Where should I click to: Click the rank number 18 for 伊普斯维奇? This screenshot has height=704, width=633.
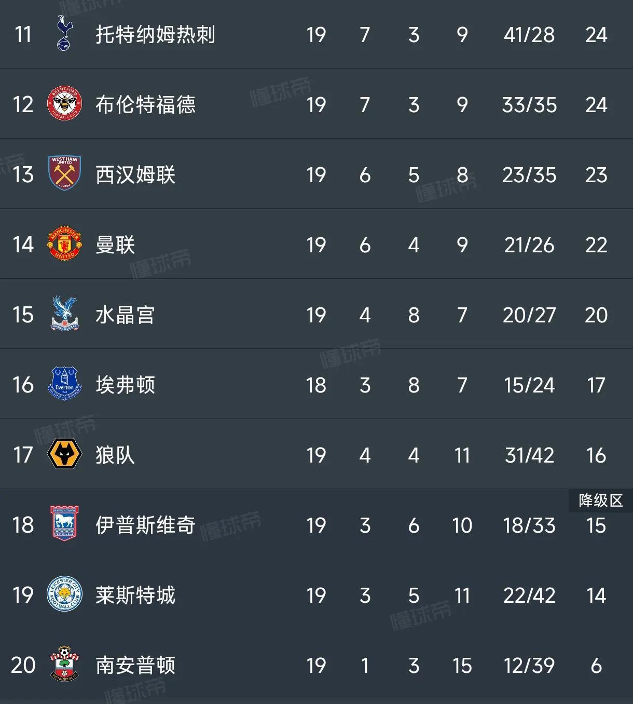click(22, 525)
